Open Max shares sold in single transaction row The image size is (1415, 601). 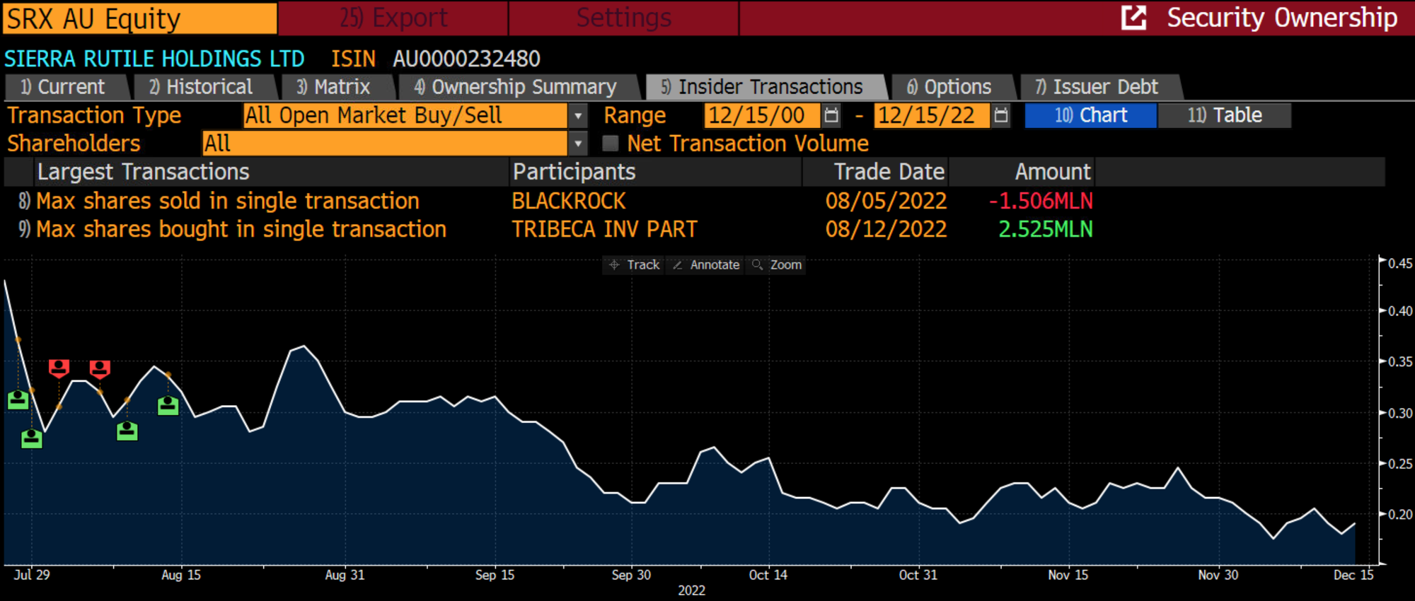tap(226, 201)
